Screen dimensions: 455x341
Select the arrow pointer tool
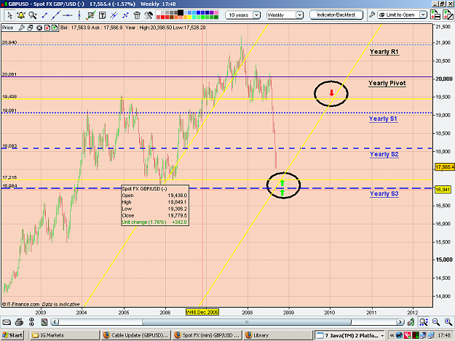coord(9,15)
